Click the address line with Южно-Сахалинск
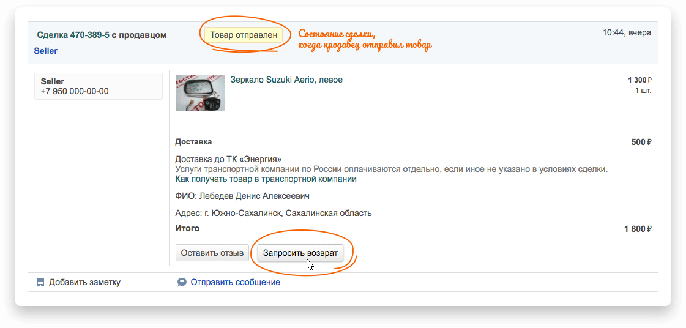The width and height of the screenshot is (686, 328). tap(274, 213)
